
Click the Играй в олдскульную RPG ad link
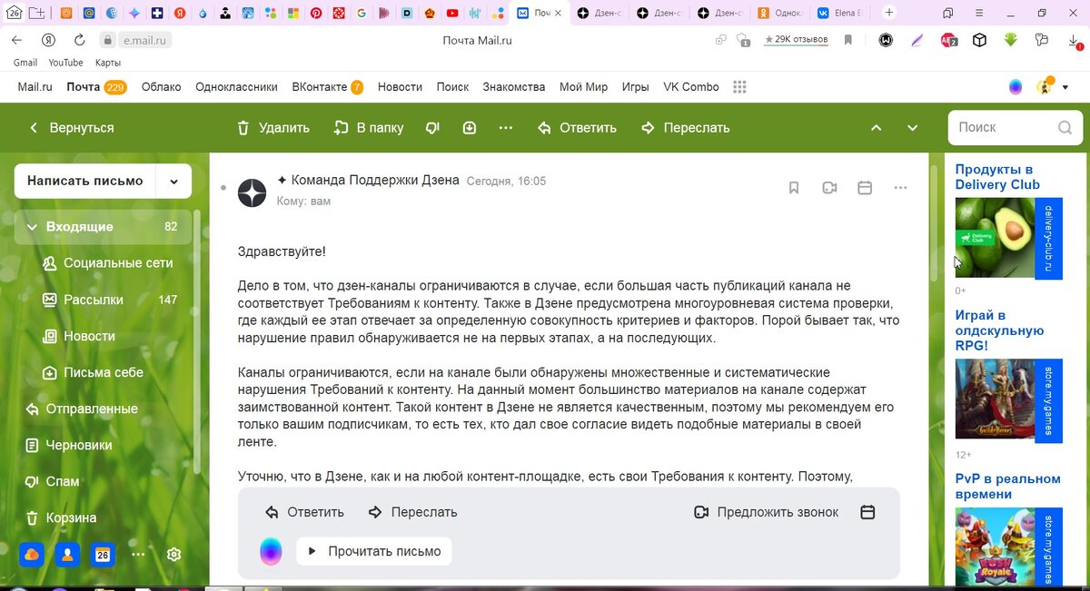[999, 330]
